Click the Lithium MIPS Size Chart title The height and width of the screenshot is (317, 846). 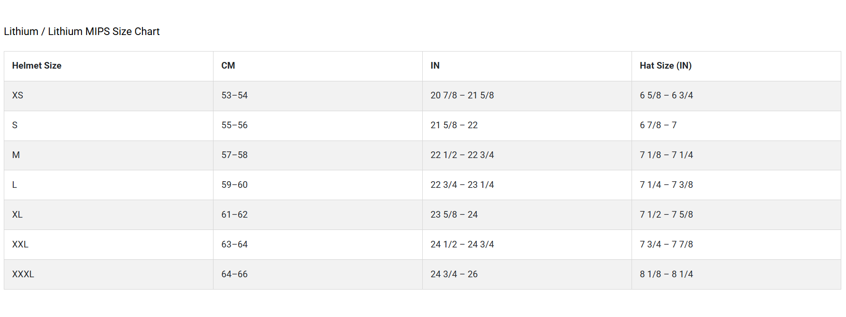tap(82, 32)
